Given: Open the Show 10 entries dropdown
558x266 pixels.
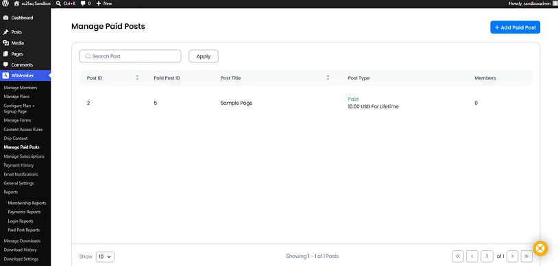Looking at the screenshot, I should [x=105, y=256].
